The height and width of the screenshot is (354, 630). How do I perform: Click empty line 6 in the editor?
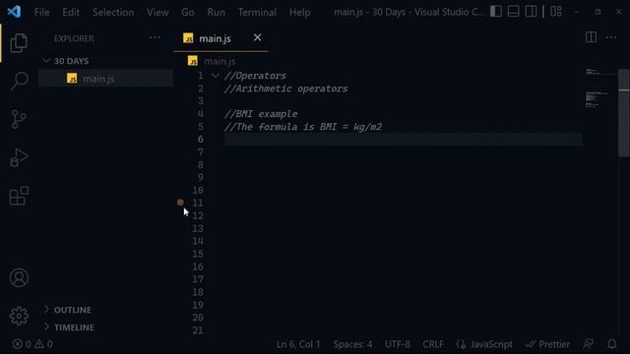coord(403,140)
